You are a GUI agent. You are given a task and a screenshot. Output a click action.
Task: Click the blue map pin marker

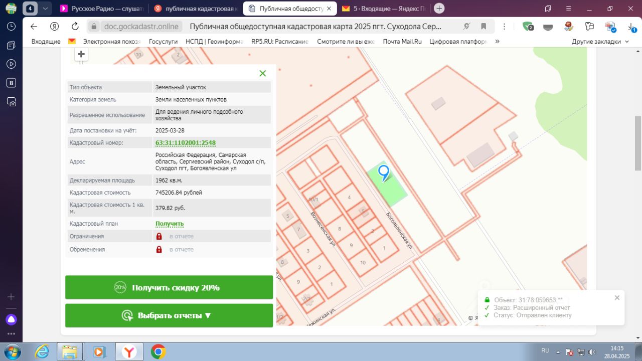pos(384,173)
